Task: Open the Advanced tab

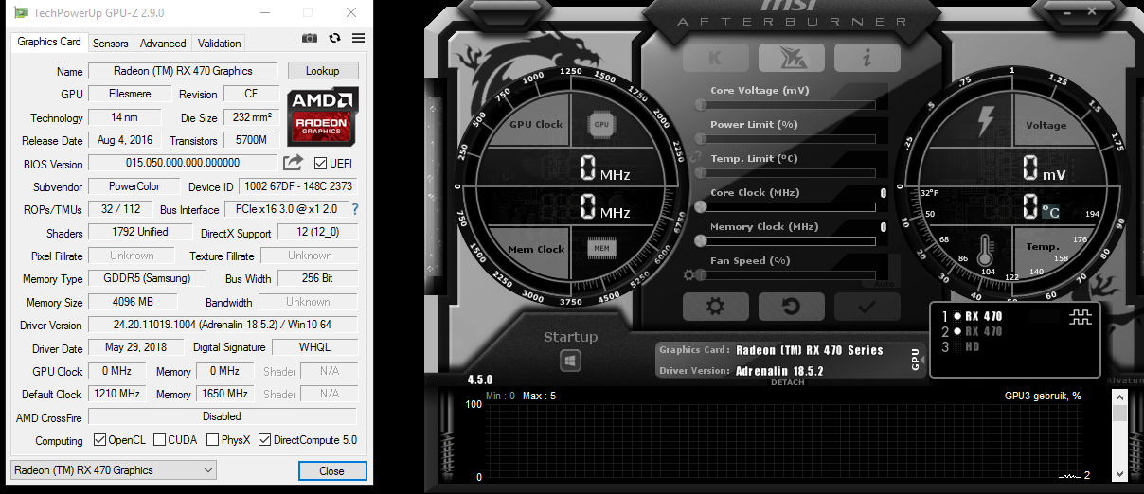Action: [x=163, y=44]
